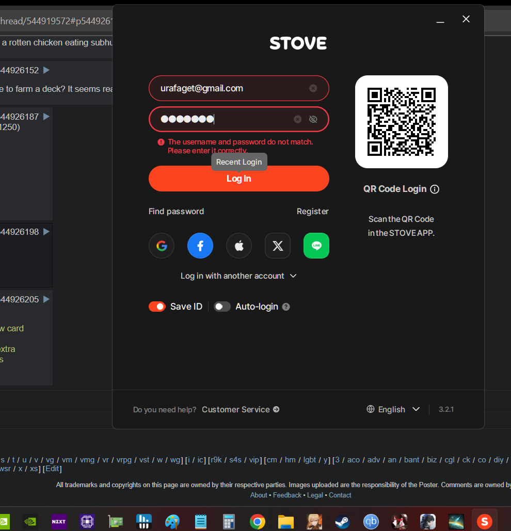Open the Edit board list link
The image size is (511, 531).
point(52,469)
